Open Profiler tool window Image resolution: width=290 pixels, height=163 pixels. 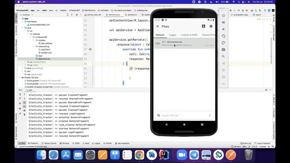(107, 143)
